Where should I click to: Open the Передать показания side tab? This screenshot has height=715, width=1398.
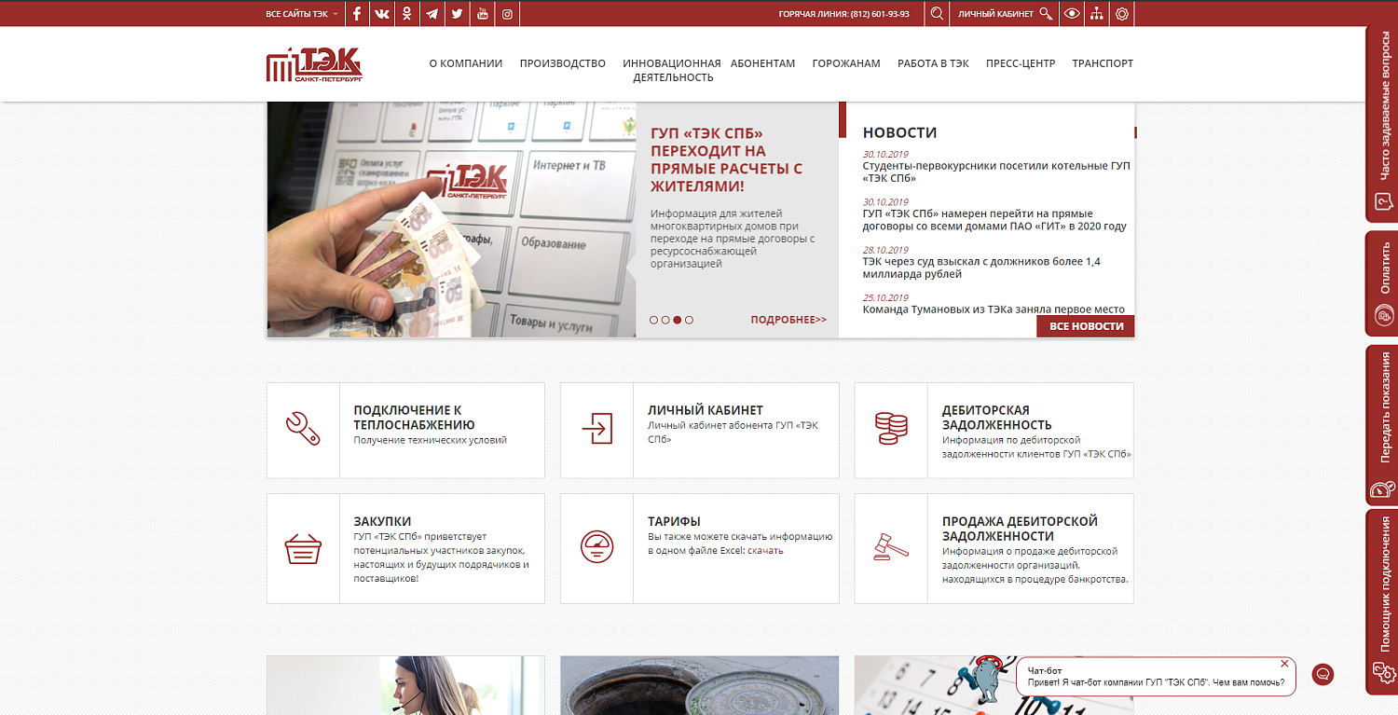(x=1382, y=424)
